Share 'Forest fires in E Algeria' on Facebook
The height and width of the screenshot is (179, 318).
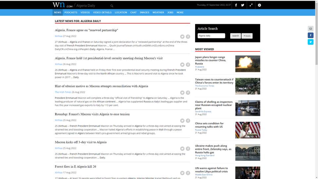(x=188, y=173)
